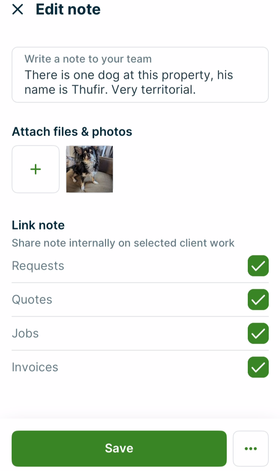Screen dimensions: 280x471
Task: Uncheck the green Requests checkbox
Action: coord(258,266)
